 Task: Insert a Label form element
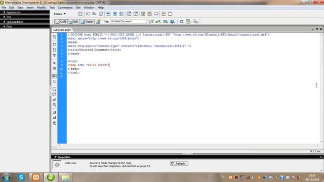pos(164,14)
